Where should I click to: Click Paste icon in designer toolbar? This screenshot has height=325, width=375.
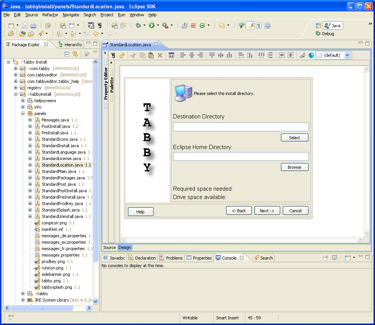pyautogui.click(x=151, y=55)
